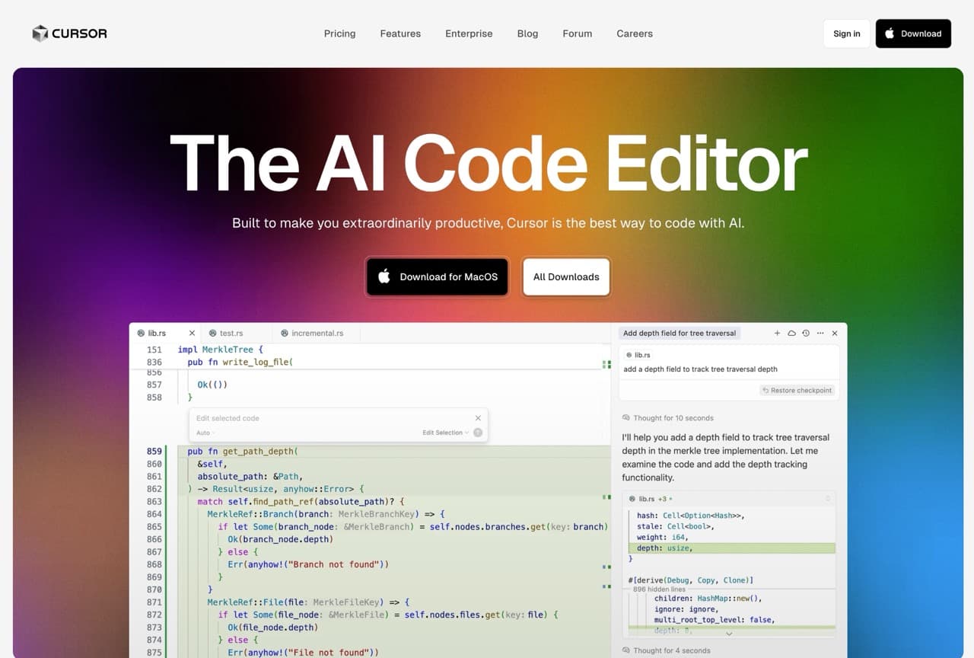Viewport: 974px width, 658px height.
Task: Open the Auto model dropdown
Action: (205, 433)
